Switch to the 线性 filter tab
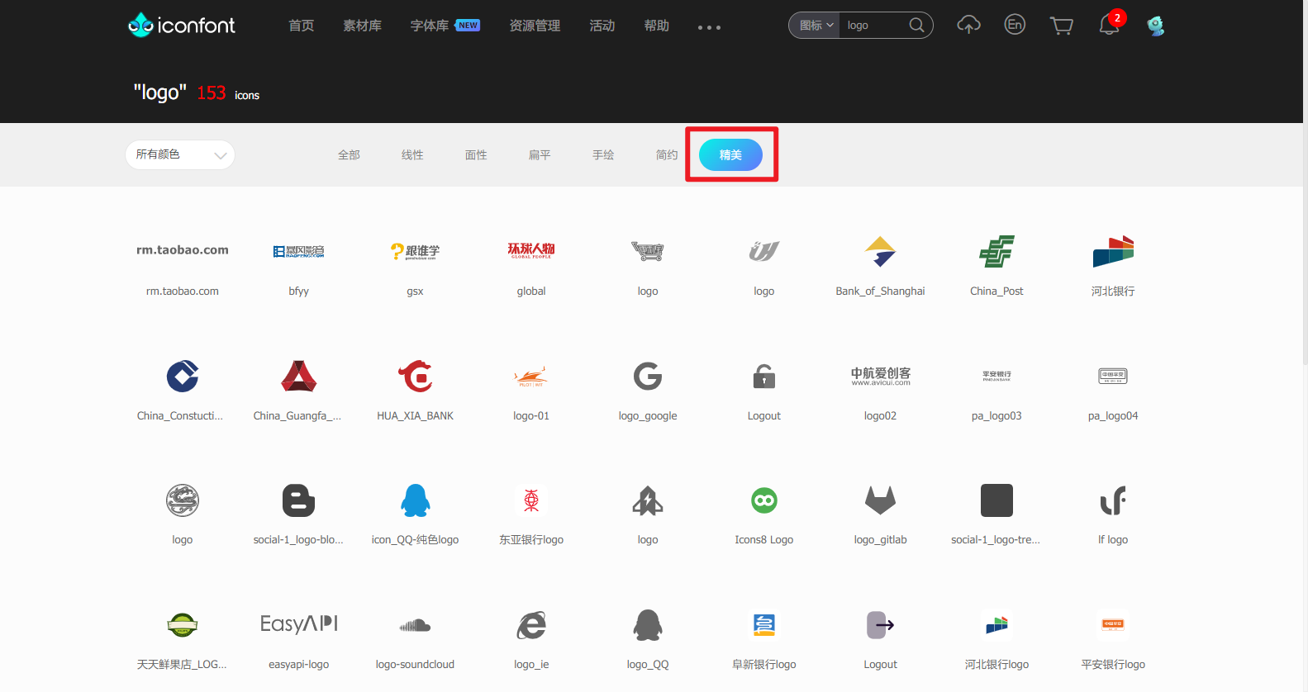The width and height of the screenshot is (1308, 692). coord(412,154)
